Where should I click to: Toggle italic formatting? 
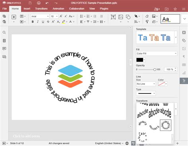38,22
